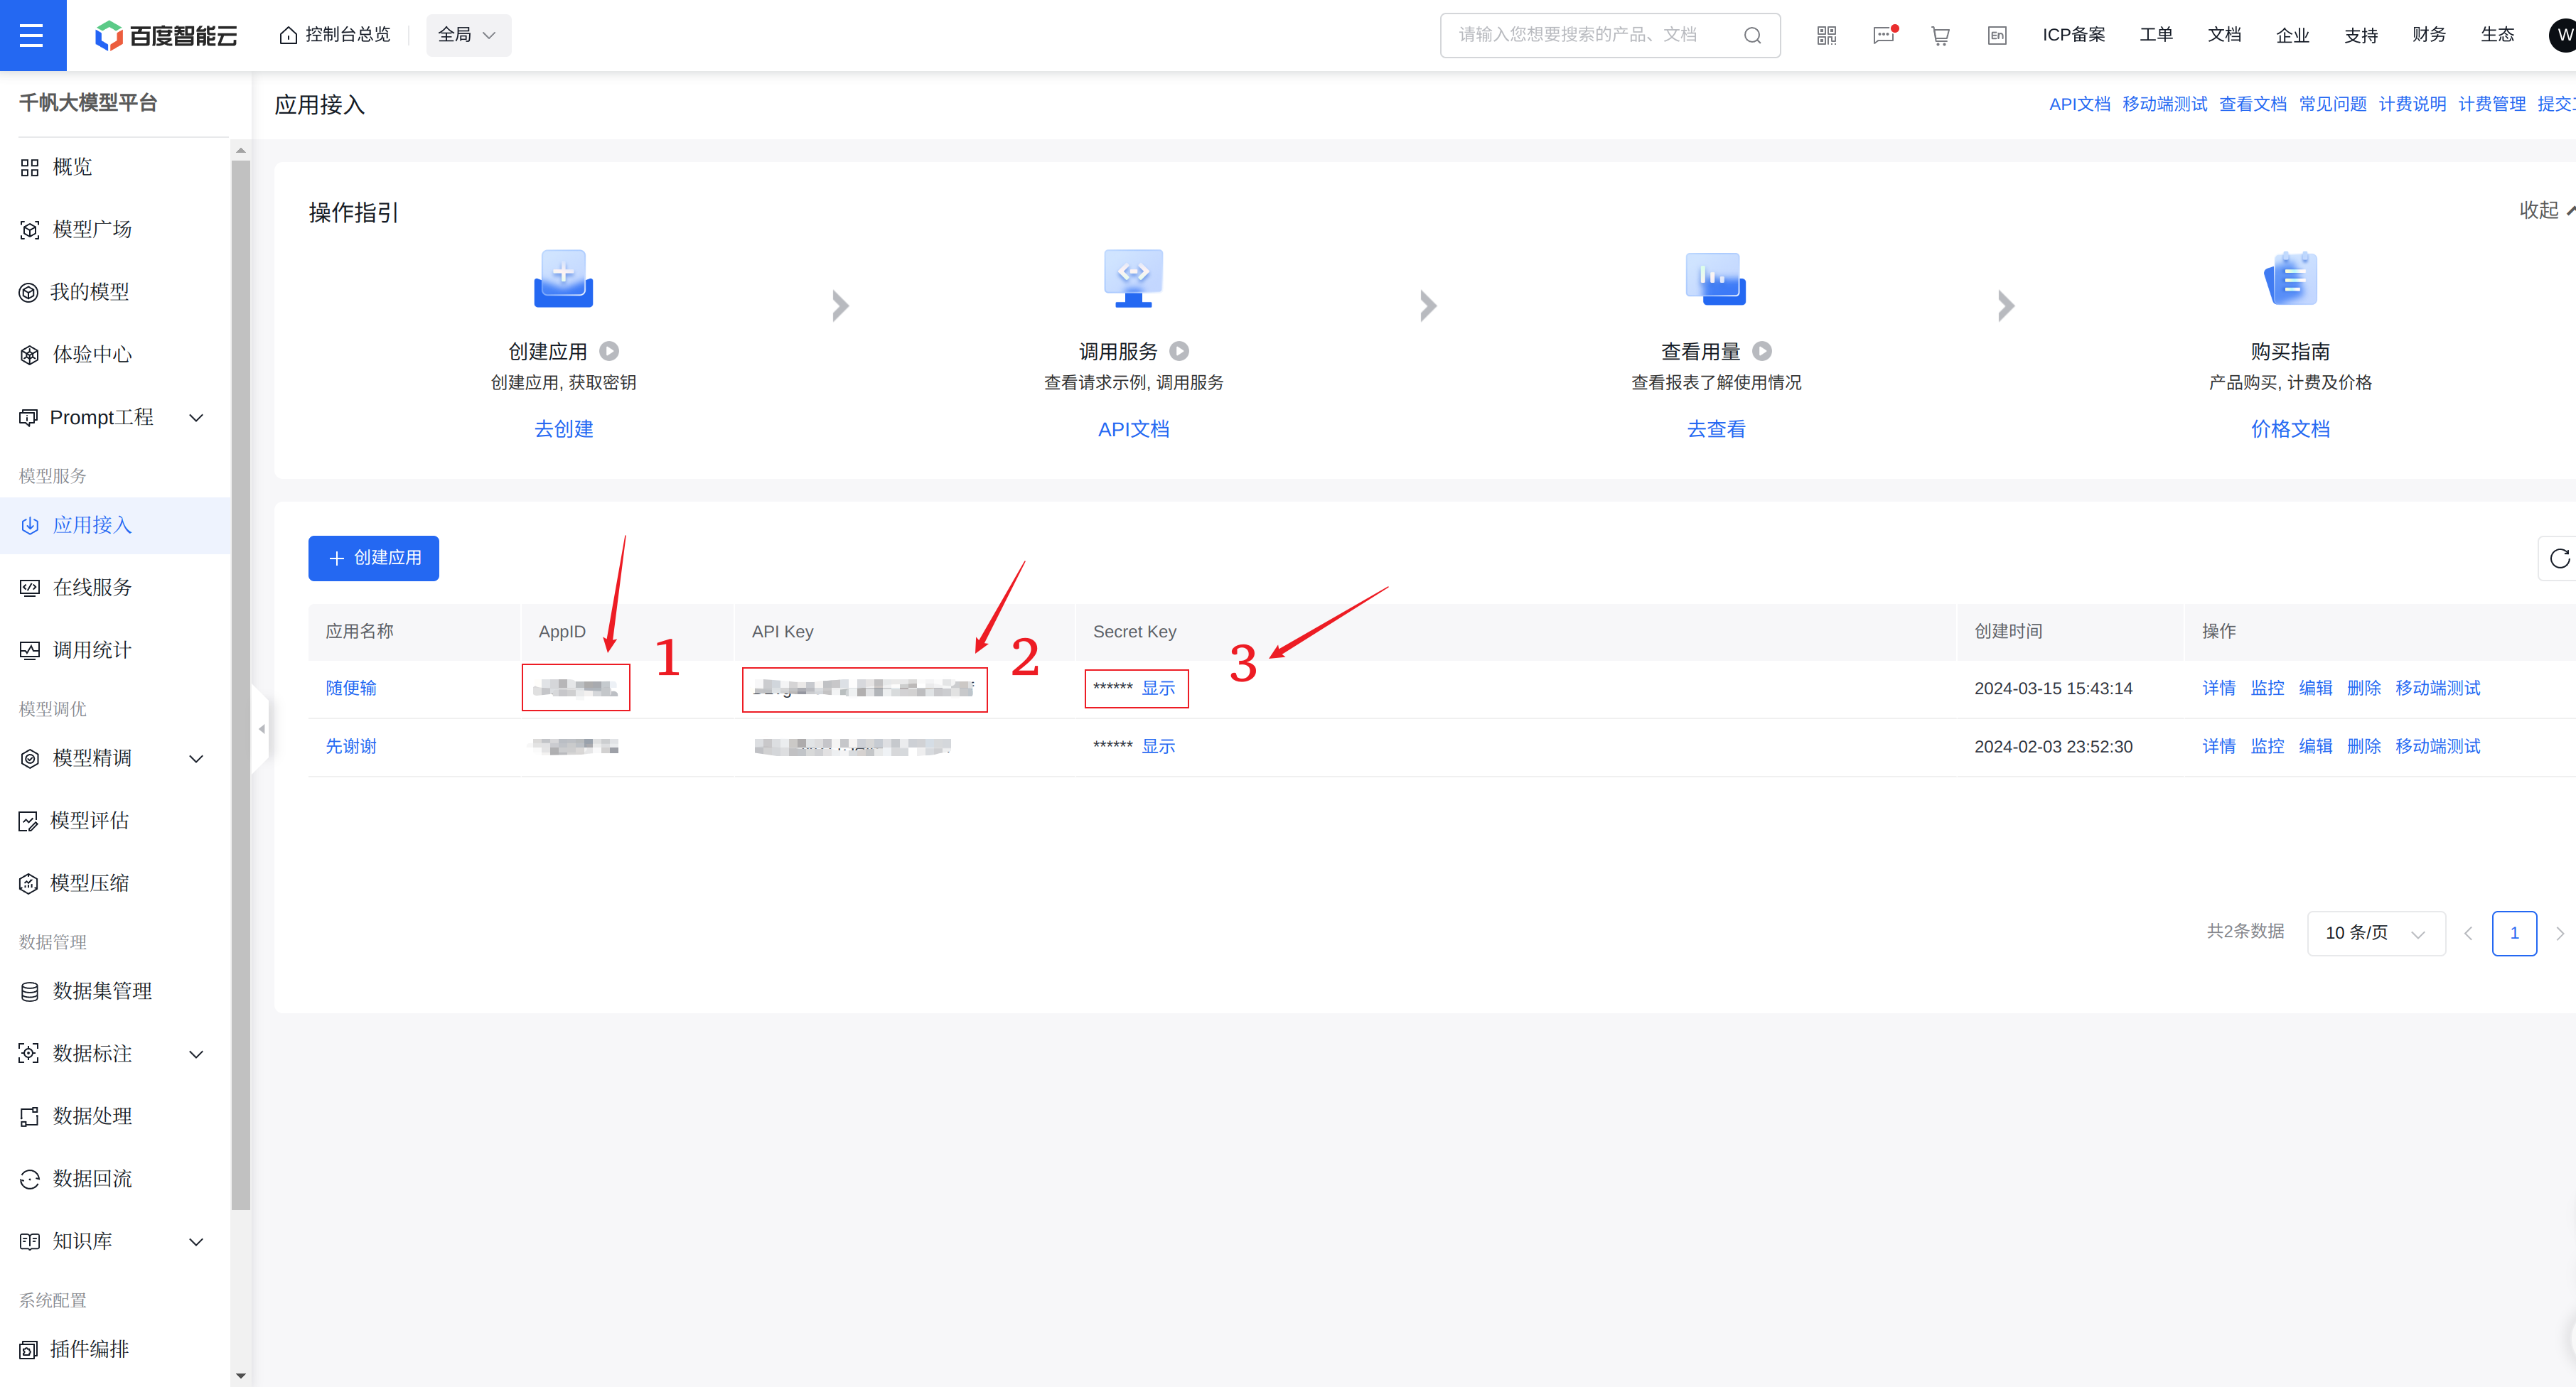Open the 价格文档 link
Viewport: 2576px width, 1387px height.
coord(2290,428)
